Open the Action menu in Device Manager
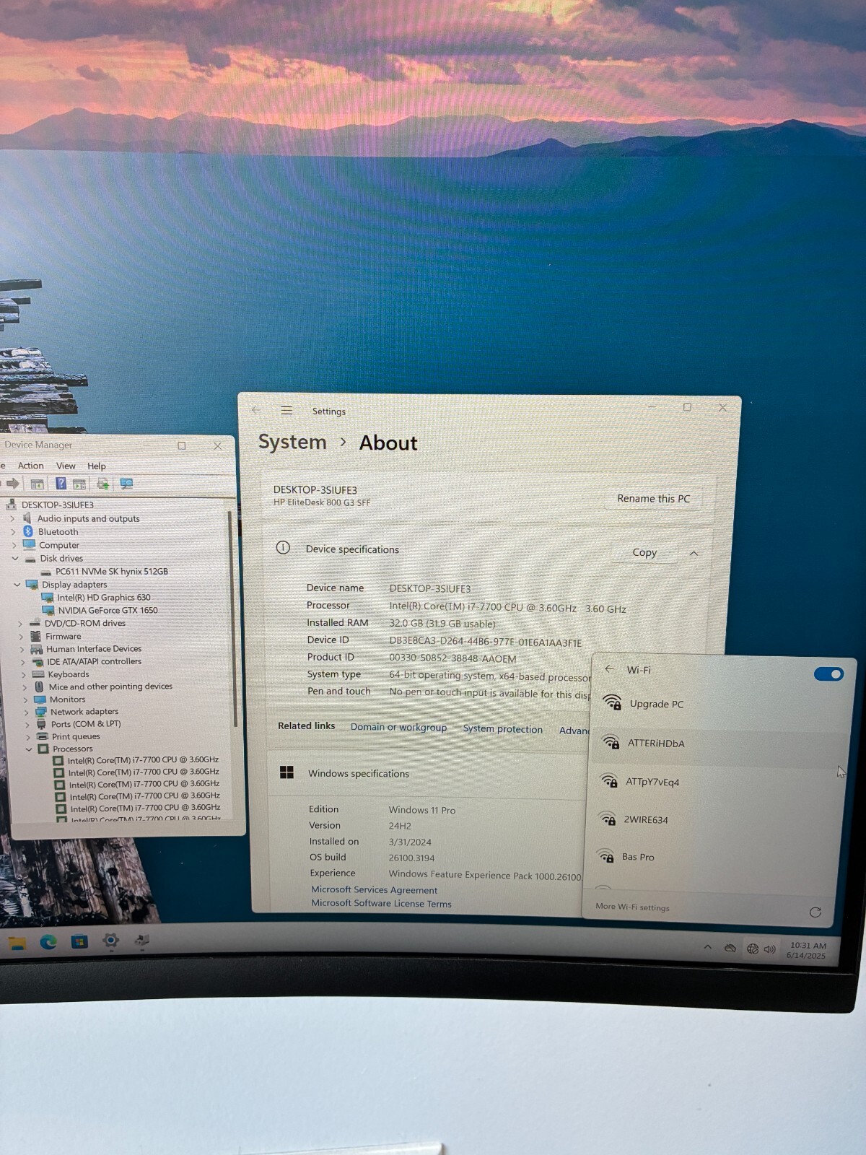 (x=30, y=466)
